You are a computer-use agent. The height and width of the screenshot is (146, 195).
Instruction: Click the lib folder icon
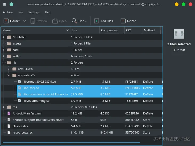tap(9, 63)
